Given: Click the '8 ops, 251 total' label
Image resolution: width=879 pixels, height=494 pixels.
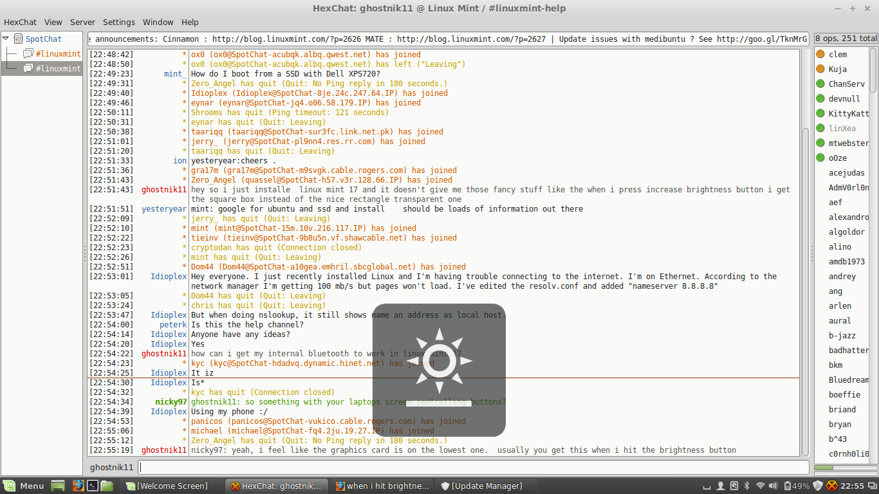Looking at the screenshot, I should coord(846,39).
